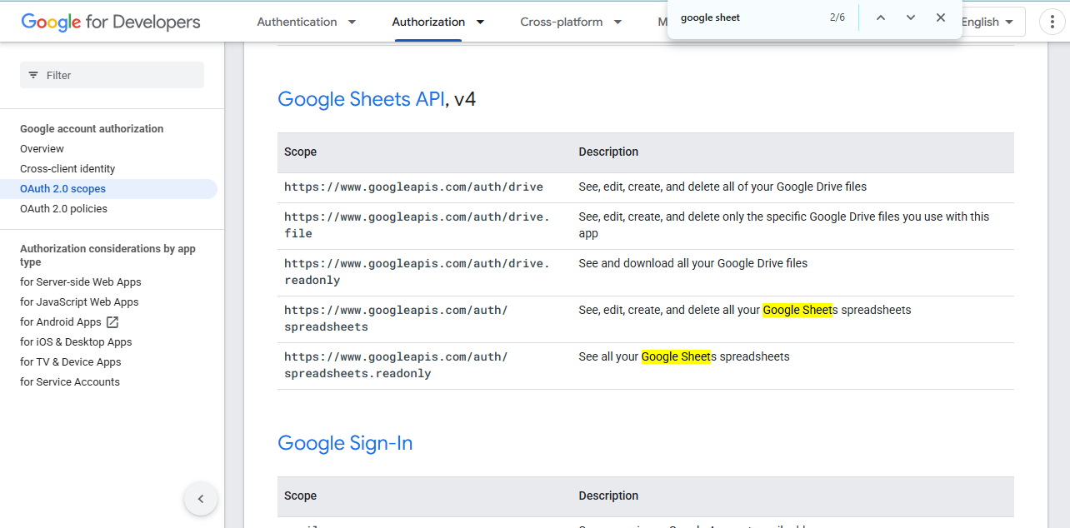Expand the Authentication dropdown arrow

pos(352,22)
